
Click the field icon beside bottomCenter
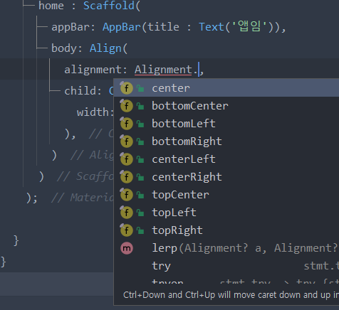click(x=126, y=106)
